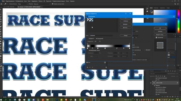Open the Файл menu

click(x=3, y=1)
